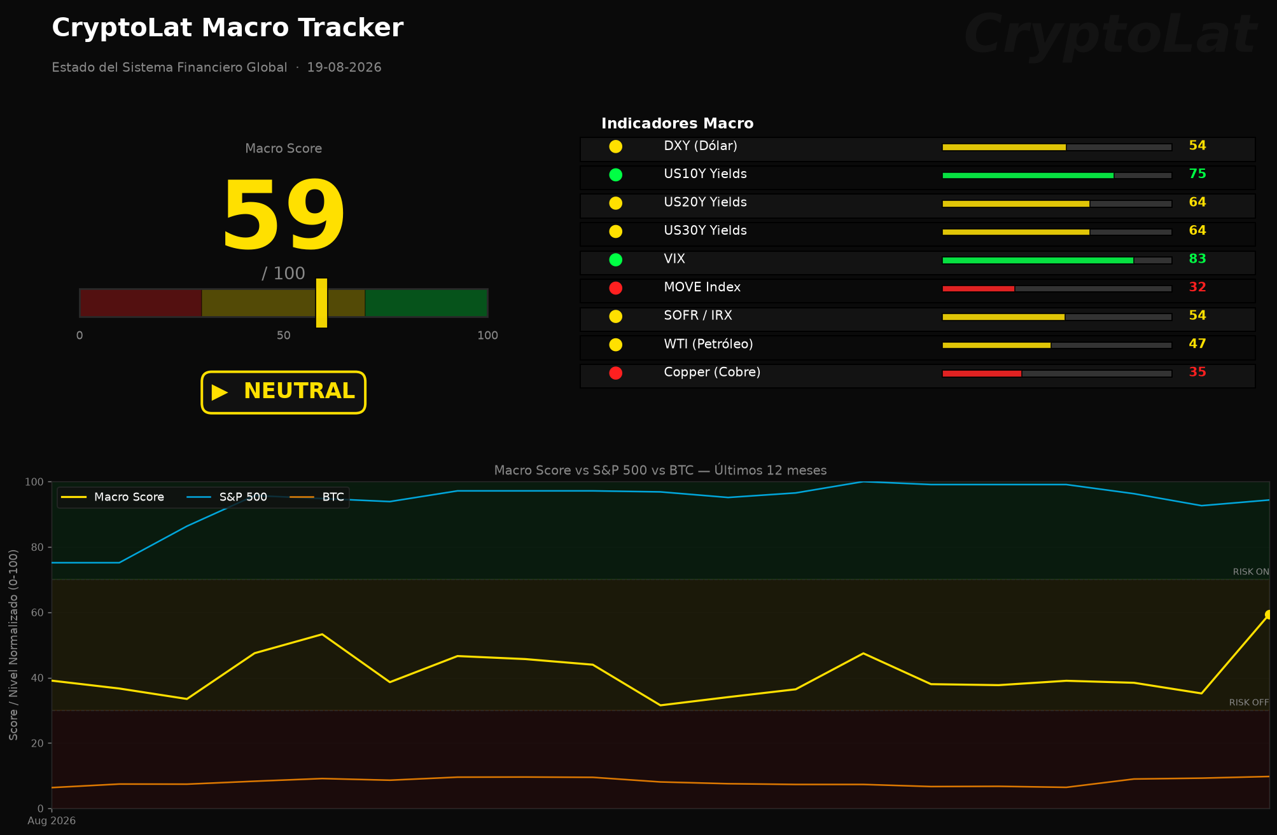Viewport: 1277px width, 835px height.
Task: Click the date 19-08-2026 subtitle
Action: tap(344, 67)
